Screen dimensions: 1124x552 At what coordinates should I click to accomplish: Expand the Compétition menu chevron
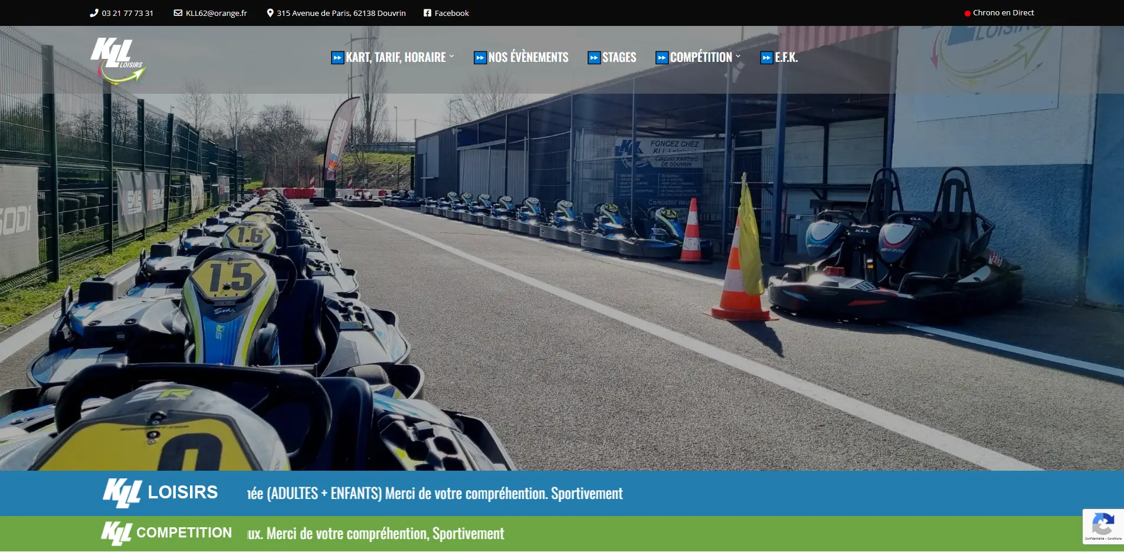click(738, 57)
